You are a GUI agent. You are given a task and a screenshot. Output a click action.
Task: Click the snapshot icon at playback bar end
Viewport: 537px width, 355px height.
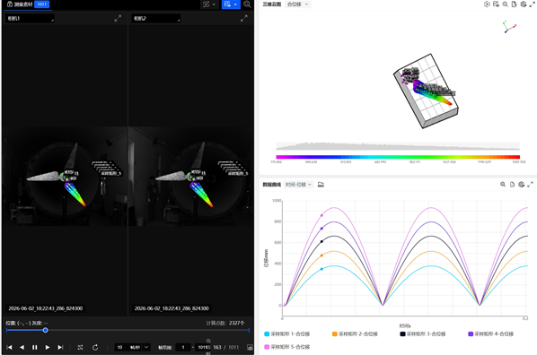250,348
